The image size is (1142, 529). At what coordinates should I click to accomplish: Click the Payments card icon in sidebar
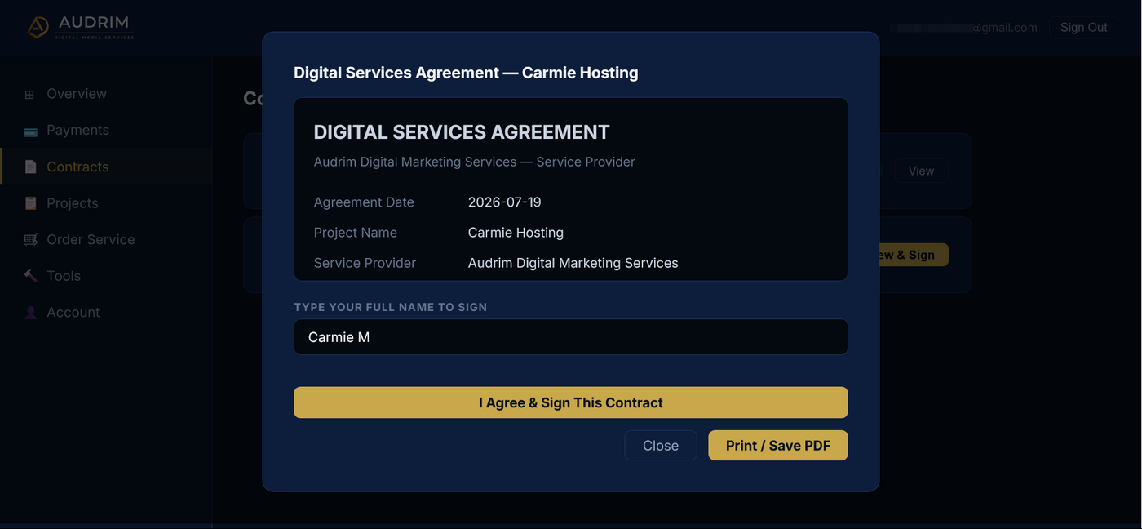coord(30,131)
